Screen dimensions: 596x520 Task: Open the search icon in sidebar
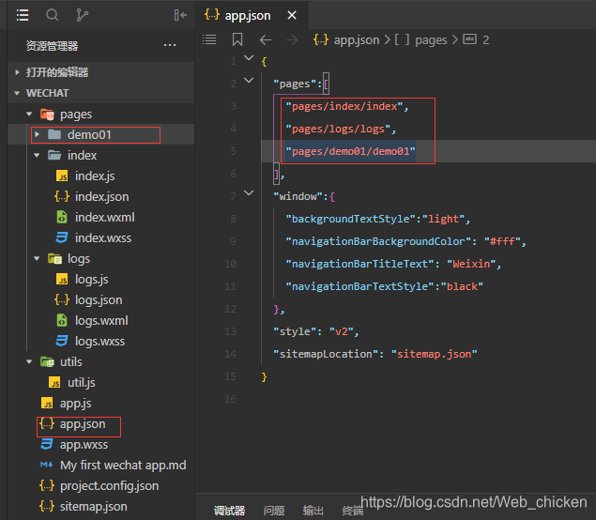(52, 15)
